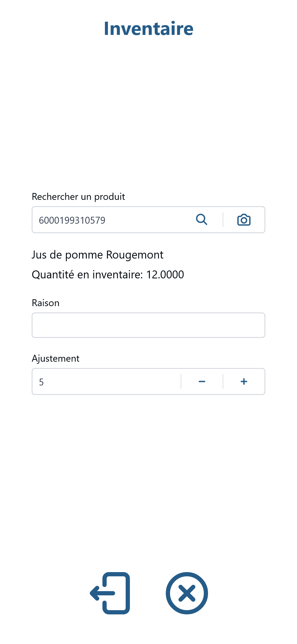Click the magnifying glass search icon
297x644 pixels.
click(x=202, y=220)
